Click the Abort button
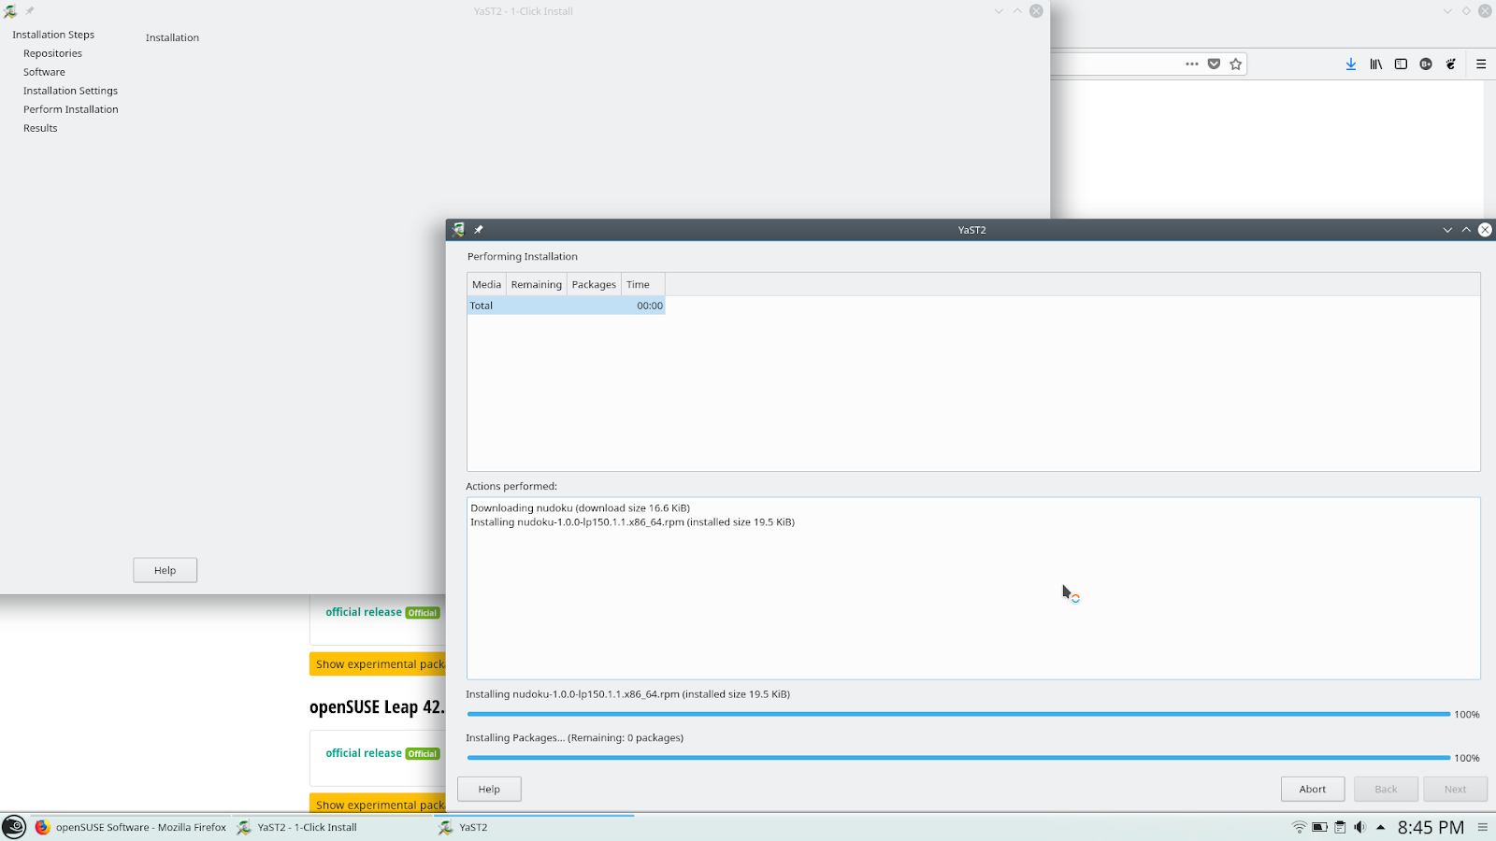Image resolution: width=1496 pixels, height=841 pixels. pos(1313,789)
